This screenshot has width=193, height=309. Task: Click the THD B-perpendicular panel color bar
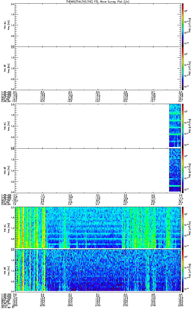point(182,126)
